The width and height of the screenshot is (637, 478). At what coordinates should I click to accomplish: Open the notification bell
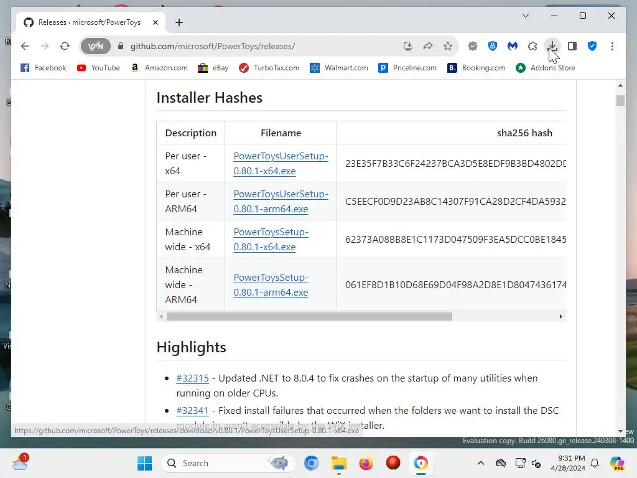[x=595, y=463]
